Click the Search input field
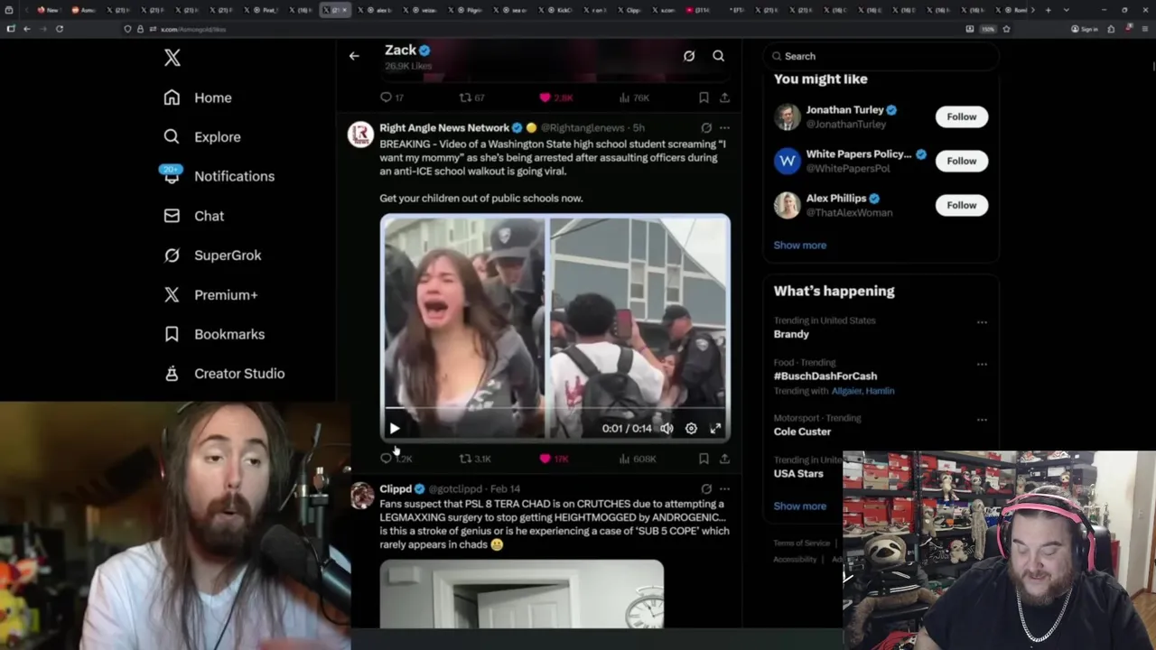The height and width of the screenshot is (650, 1156). [881, 56]
